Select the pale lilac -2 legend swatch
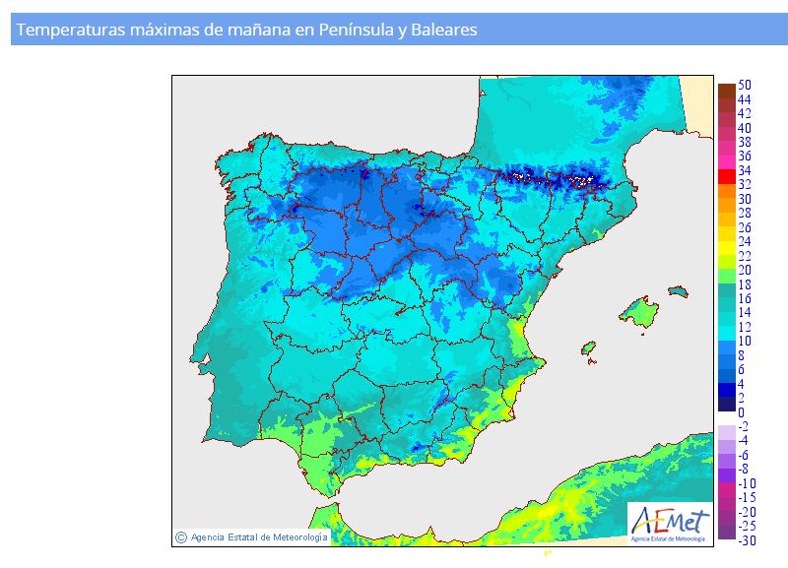This screenshot has height=568, width=788. [x=726, y=432]
